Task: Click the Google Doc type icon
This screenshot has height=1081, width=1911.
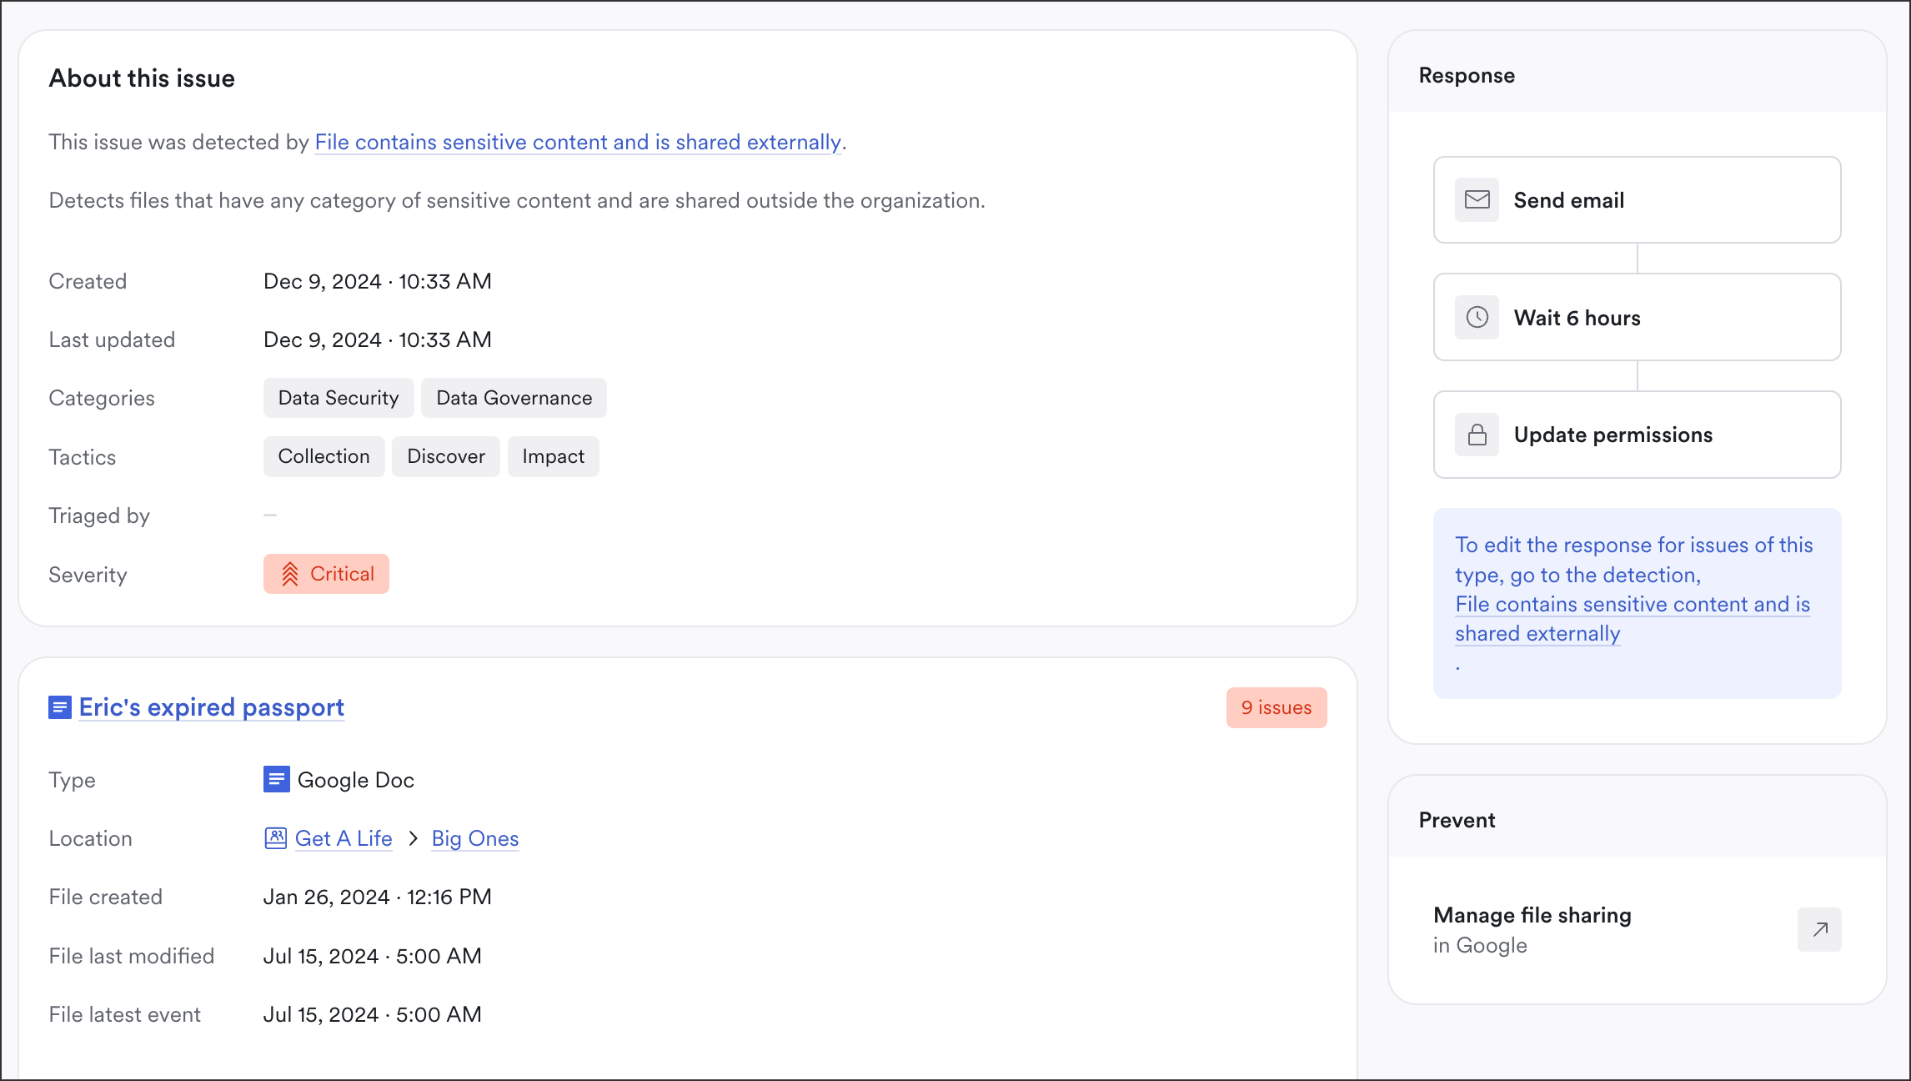Action: (x=276, y=779)
